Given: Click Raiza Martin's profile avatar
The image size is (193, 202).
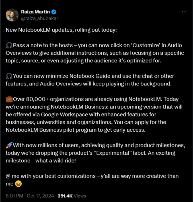Looking at the screenshot, I should point(12,15).
